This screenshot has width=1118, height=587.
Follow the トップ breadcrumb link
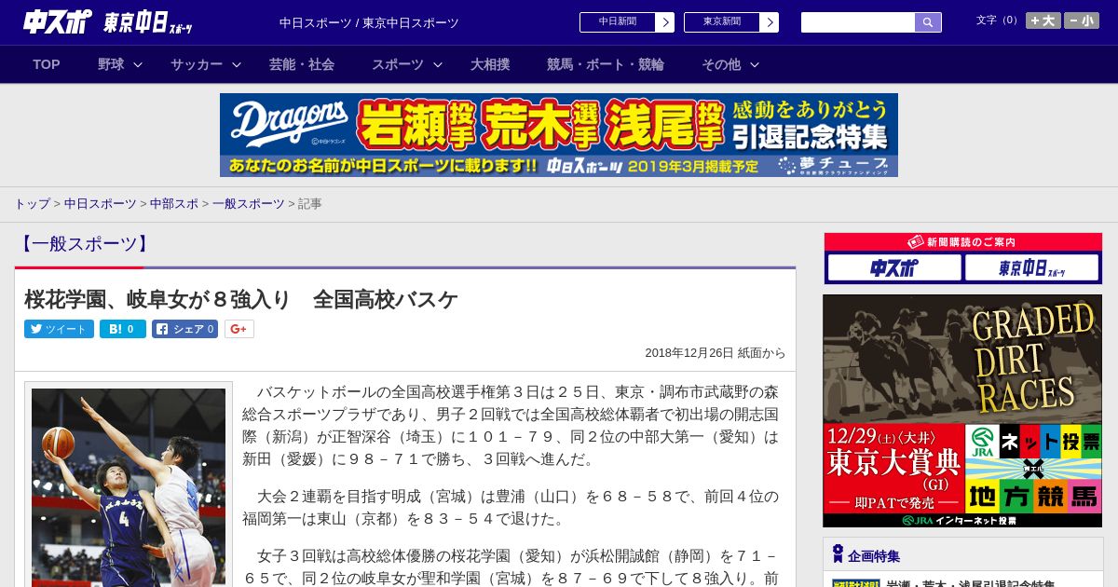click(32, 203)
